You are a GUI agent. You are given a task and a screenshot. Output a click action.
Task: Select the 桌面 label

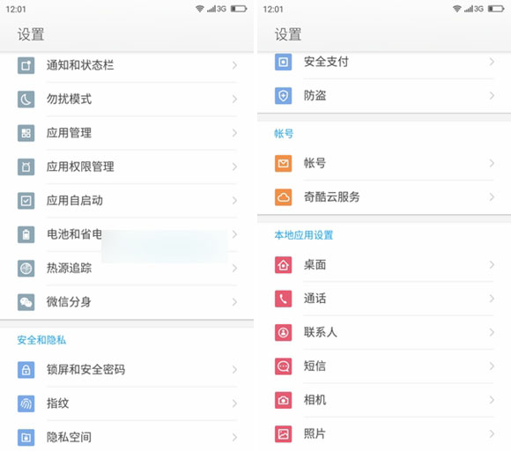tap(315, 264)
